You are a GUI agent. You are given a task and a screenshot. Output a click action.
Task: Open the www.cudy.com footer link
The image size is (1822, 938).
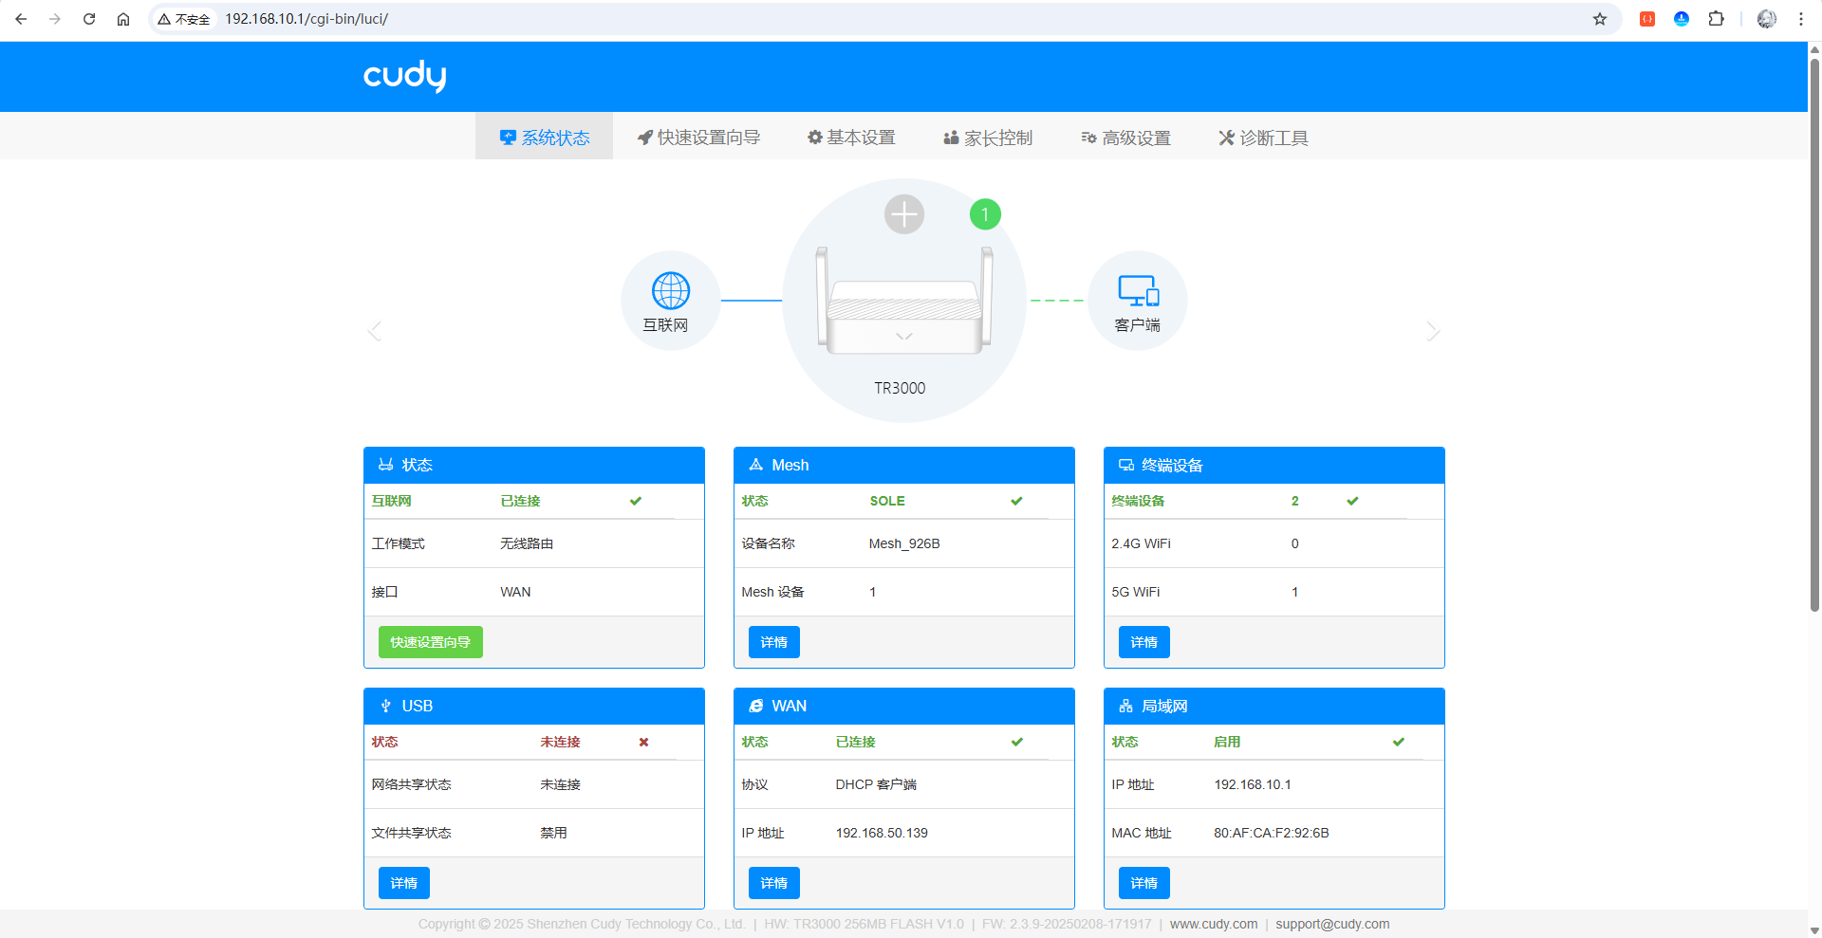[x=1213, y=924]
